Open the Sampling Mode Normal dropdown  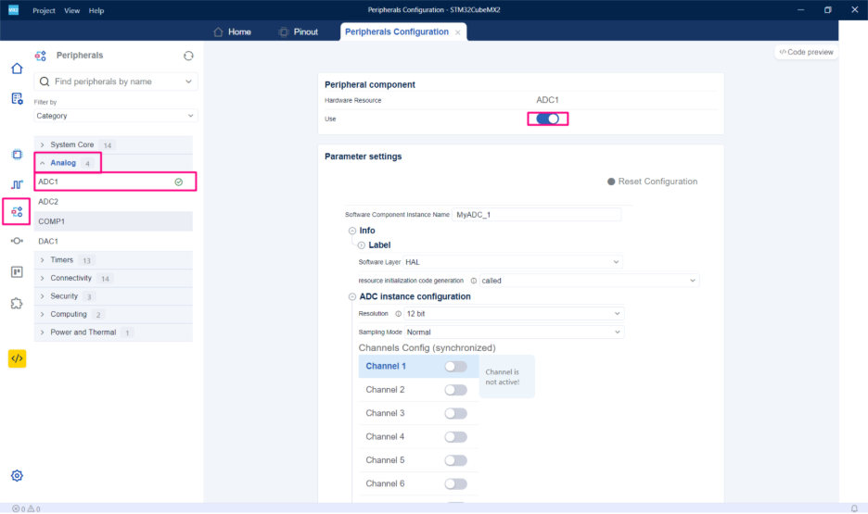[514, 332]
